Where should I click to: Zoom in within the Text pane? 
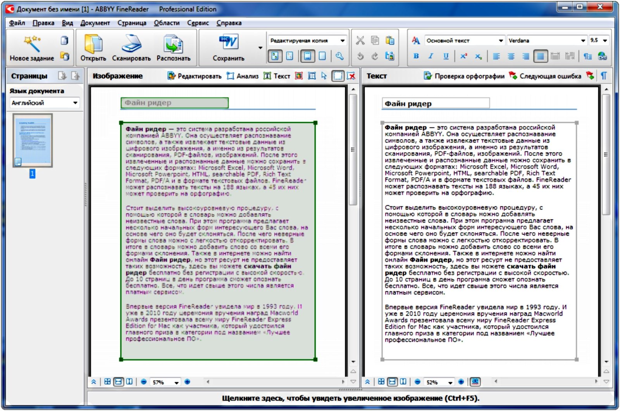461,382
